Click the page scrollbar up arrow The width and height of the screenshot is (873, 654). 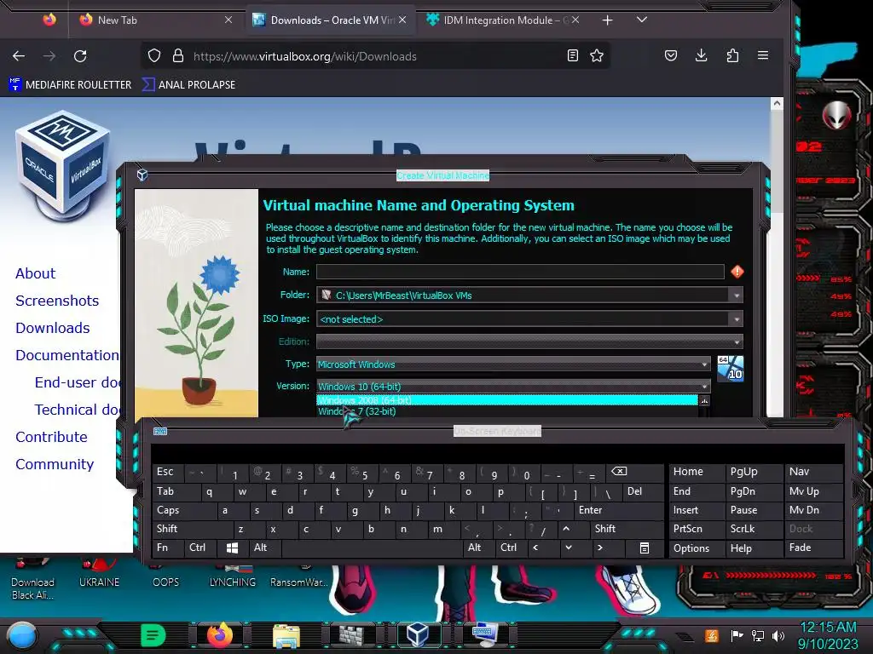pyautogui.click(x=777, y=103)
